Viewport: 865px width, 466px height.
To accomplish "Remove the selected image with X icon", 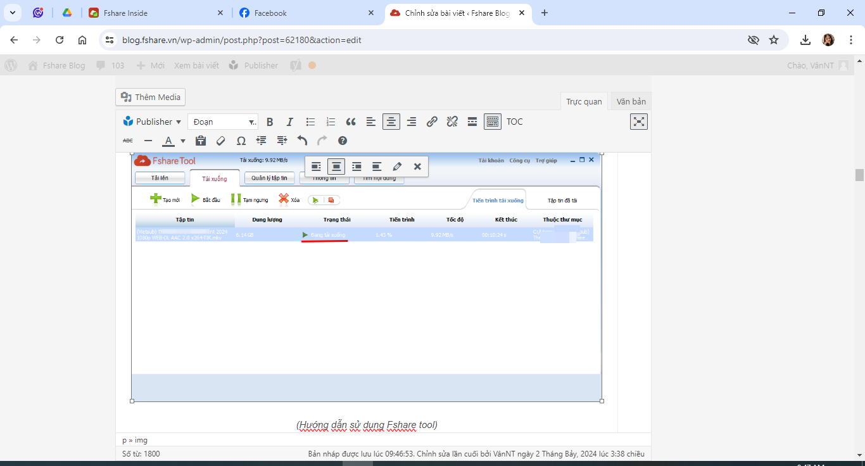I will point(417,167).
